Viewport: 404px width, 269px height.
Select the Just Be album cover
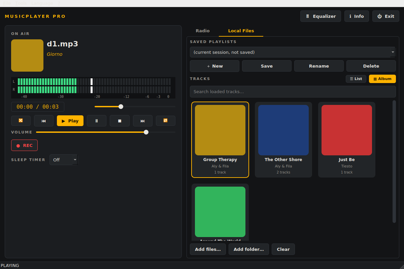pos(347,130)
